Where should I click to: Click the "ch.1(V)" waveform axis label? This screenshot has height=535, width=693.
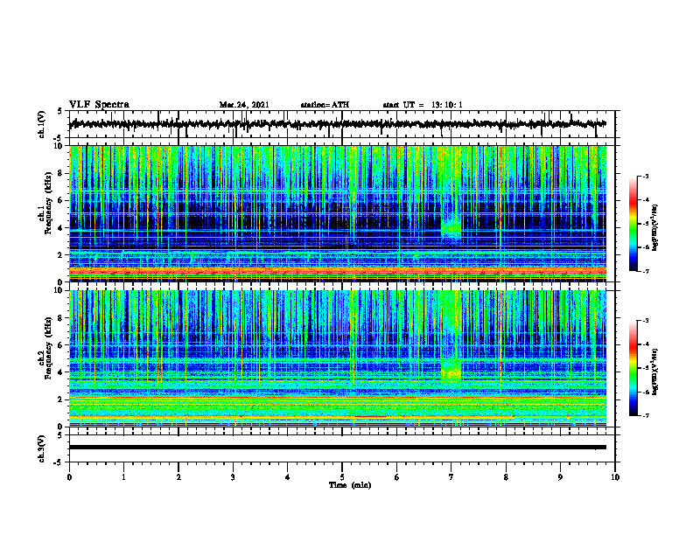pyautogui.click(x=42, y=124)
